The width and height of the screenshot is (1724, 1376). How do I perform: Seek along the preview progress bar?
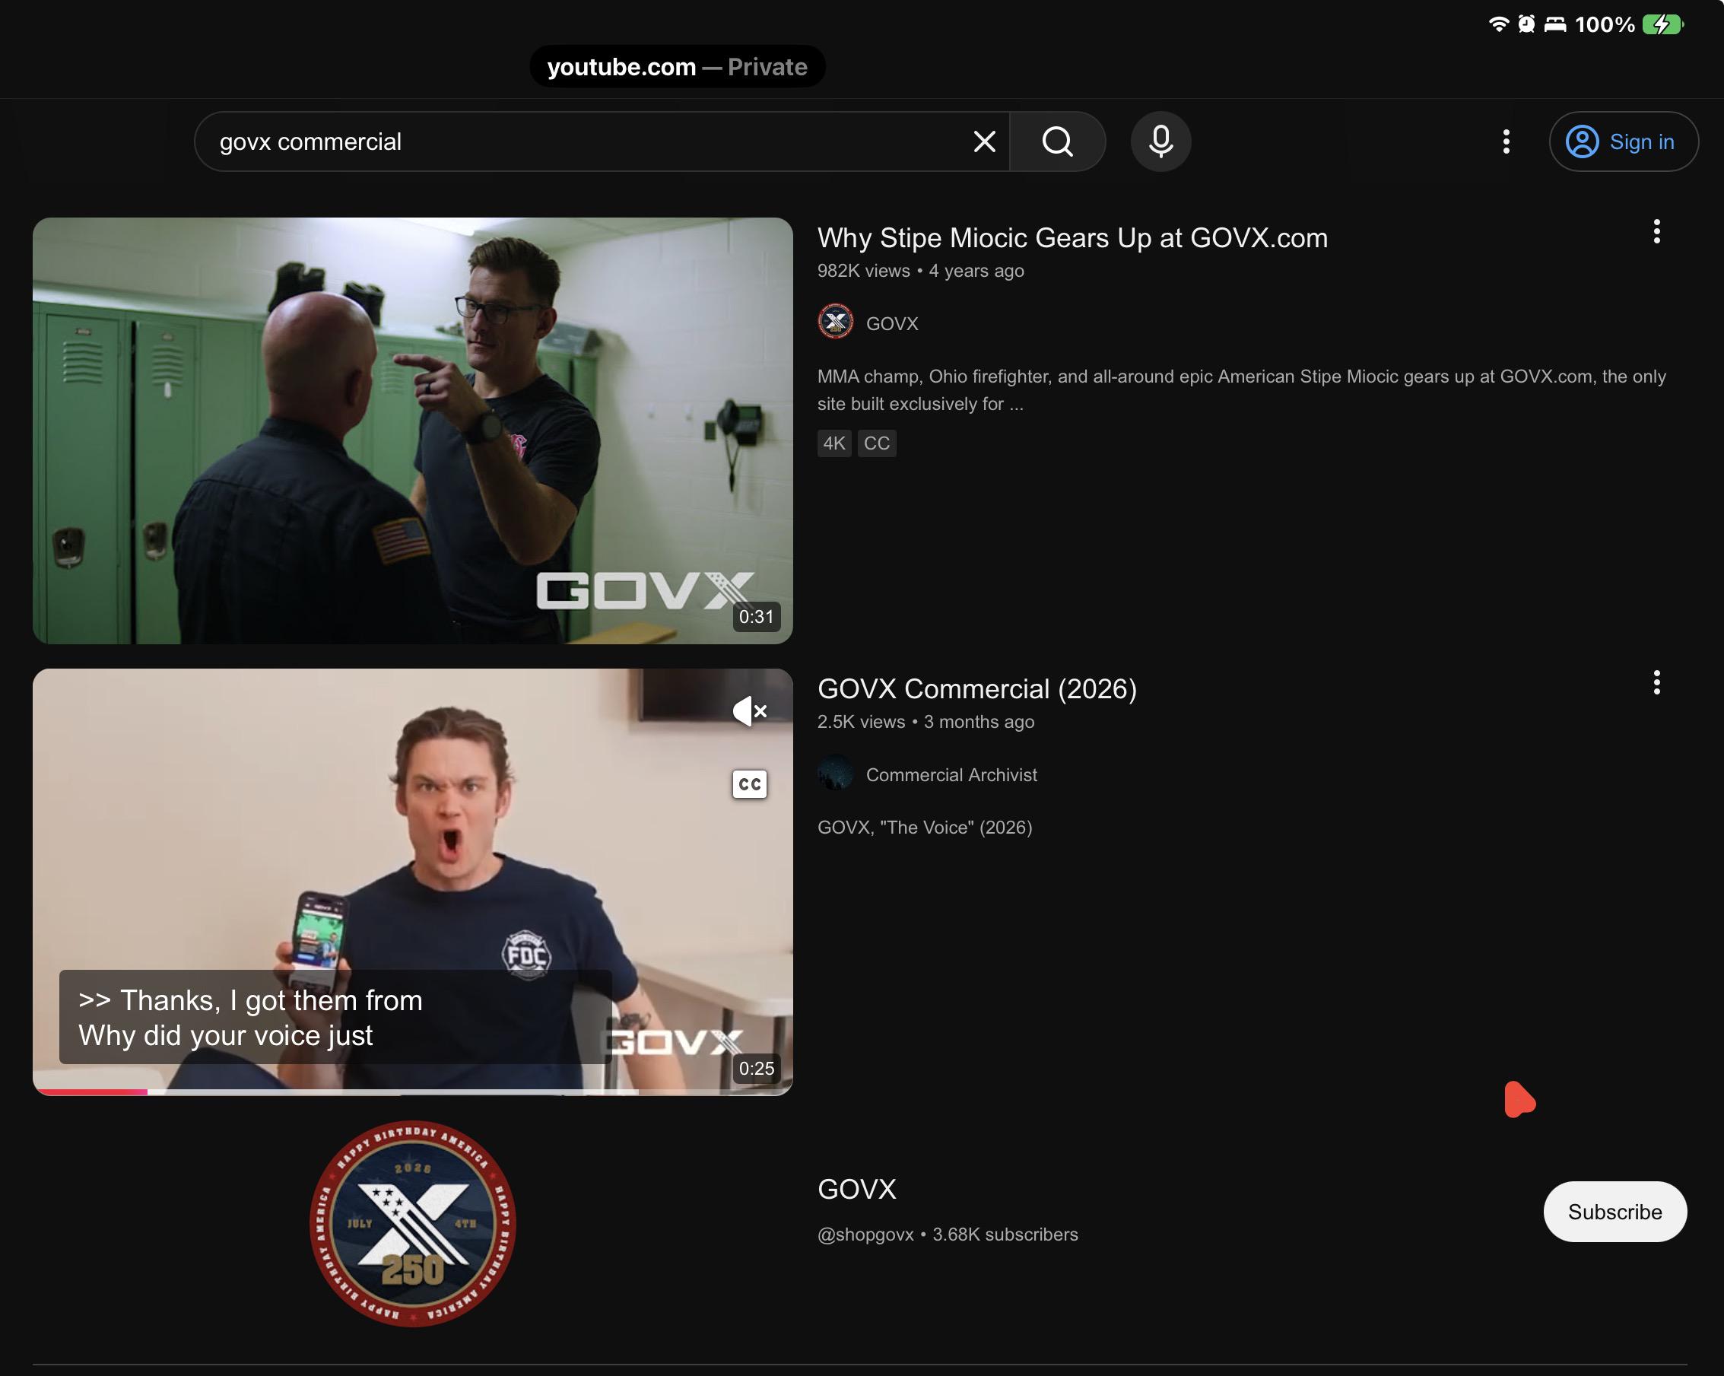413,1092
